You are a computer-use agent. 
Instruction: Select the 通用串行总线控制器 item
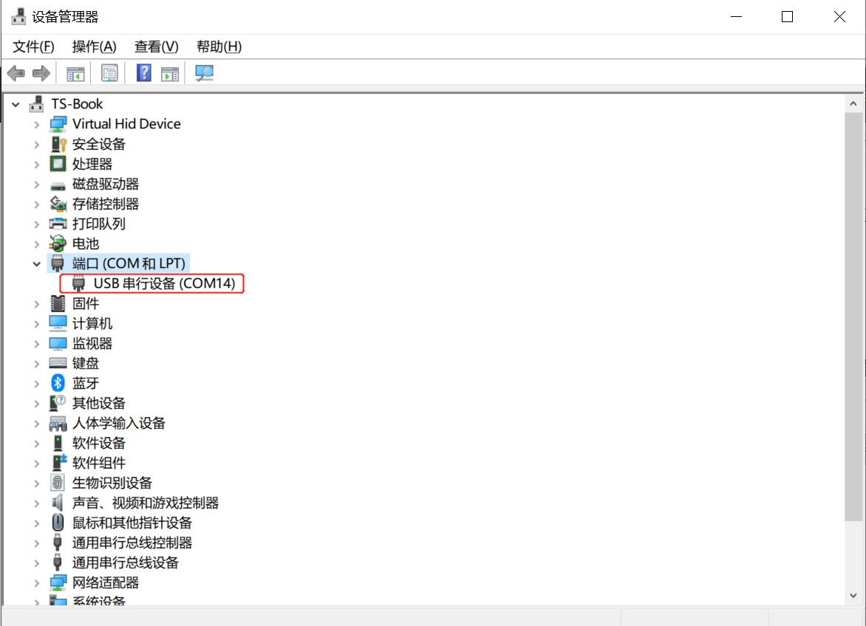(132, 543)
